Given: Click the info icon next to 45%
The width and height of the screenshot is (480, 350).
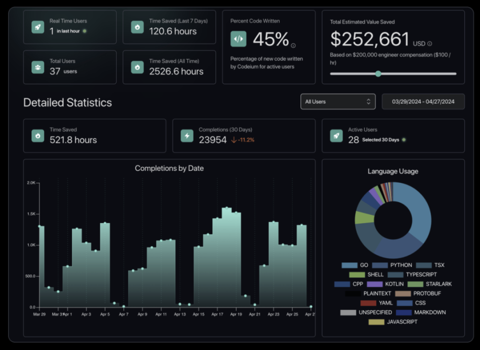Looking at the screenshot, I should [x=293, y=45].
